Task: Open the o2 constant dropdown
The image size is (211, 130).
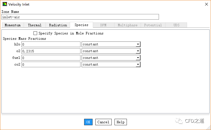Action: 111,51
